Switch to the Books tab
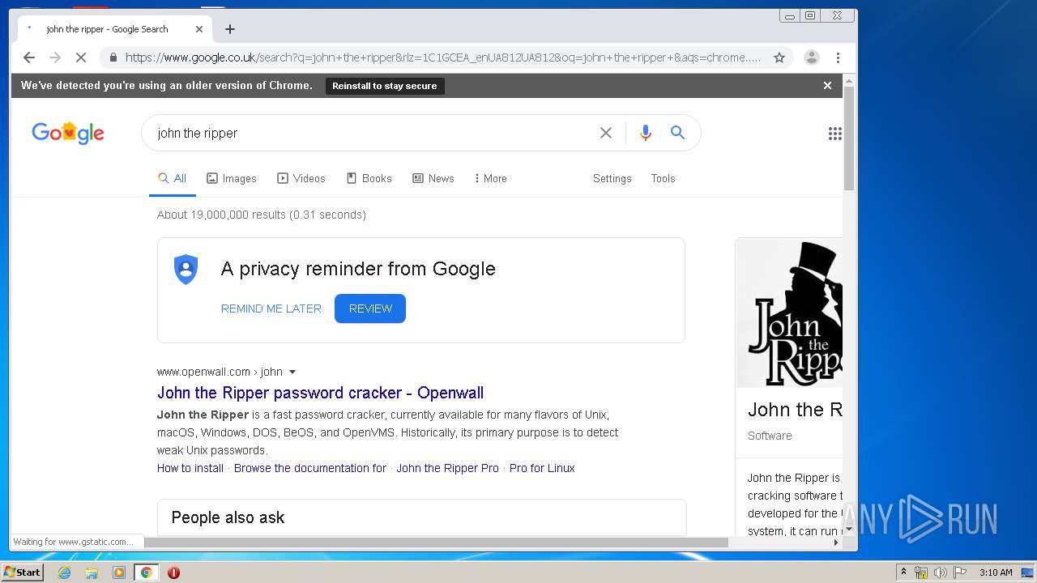 tap(369, 178)
